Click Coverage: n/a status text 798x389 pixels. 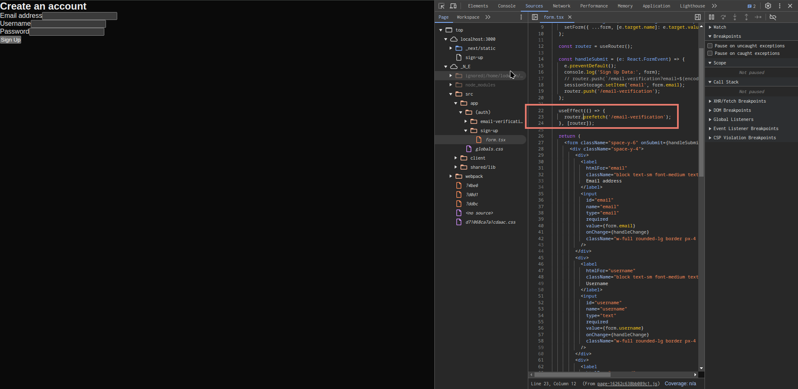[680, 384]
